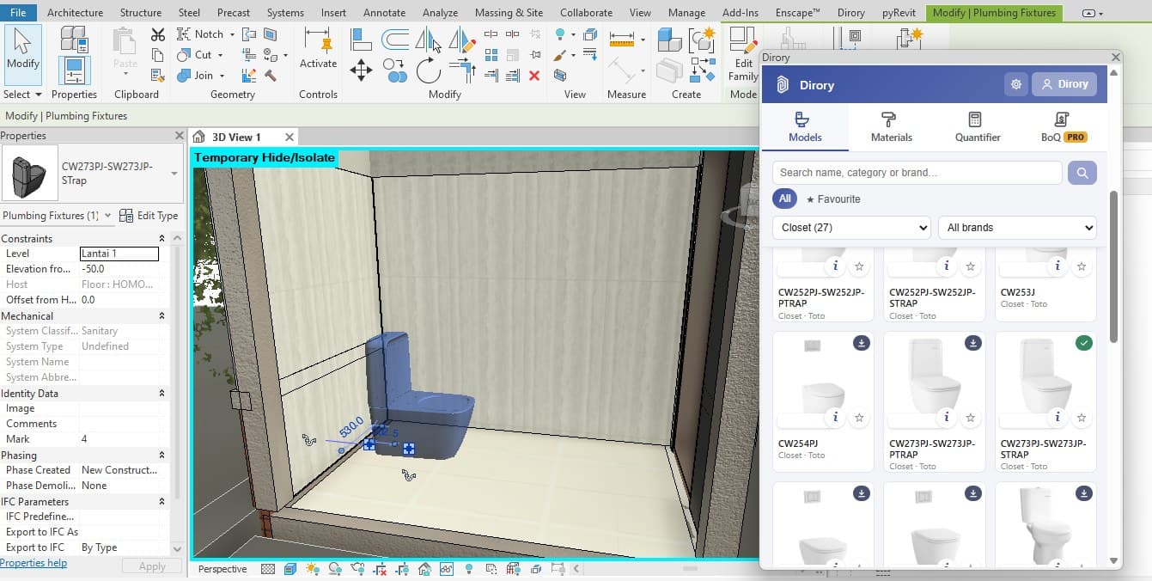This screenshot has height=581, width=1152.
Task: Select the Copy tool in the Modify panel
Action: coord(395,70)
